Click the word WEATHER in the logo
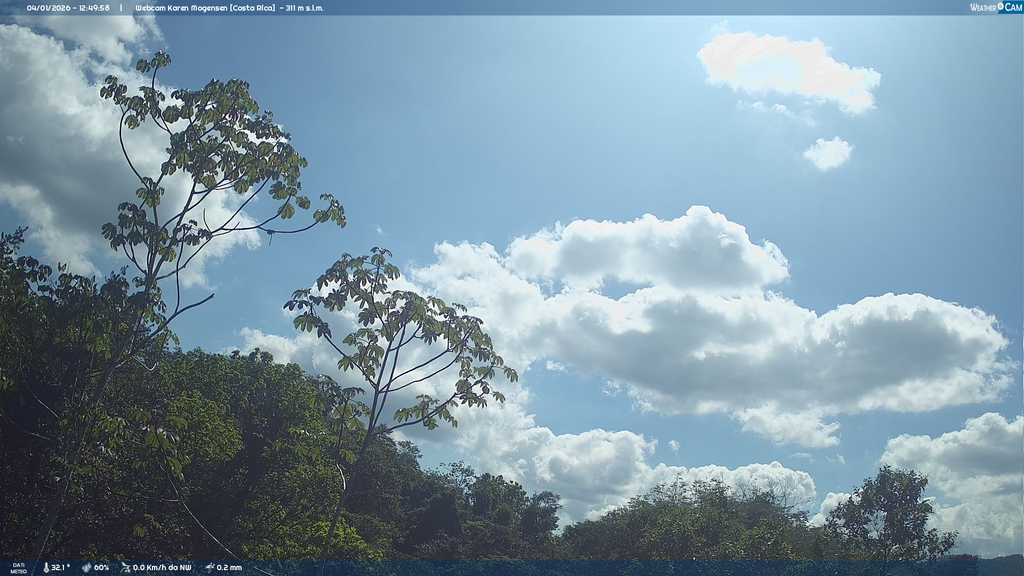 point(983,7)
